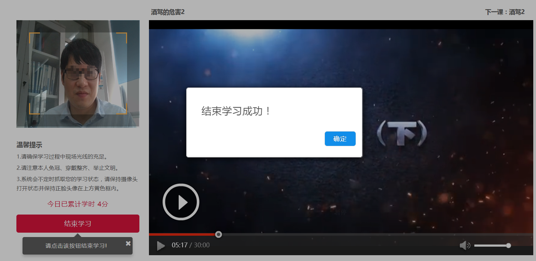Click the 05:17 / 30:00 time display
The width and height of the screenshot is (536, 261).
point(191,245)
